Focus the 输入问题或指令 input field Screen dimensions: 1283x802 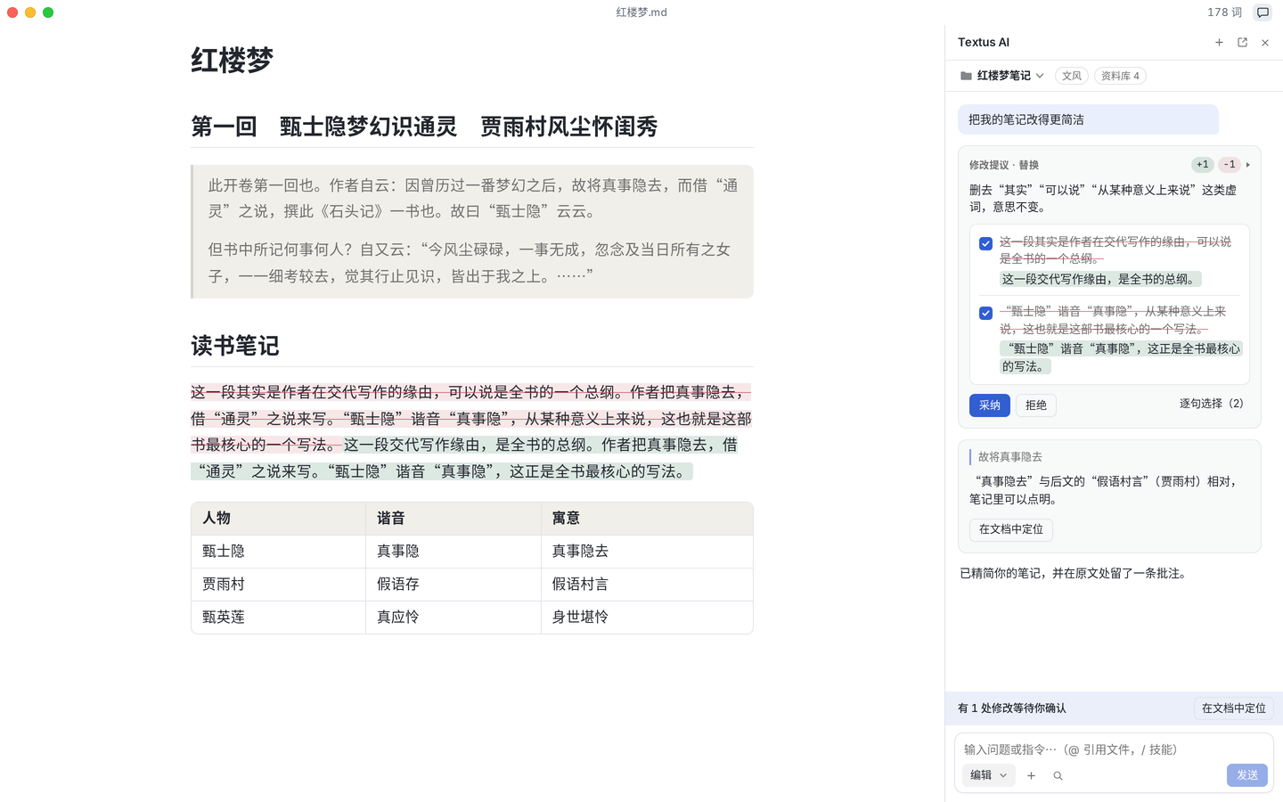pyautogui.click(x=1114, y=749)
